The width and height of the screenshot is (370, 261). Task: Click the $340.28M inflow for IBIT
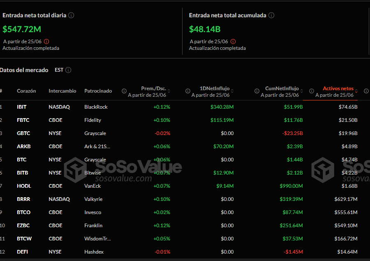tap(222, 107)
